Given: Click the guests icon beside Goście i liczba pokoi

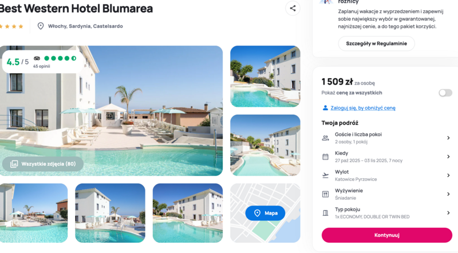Looking at the screenshot, I should tap(325, 138).
